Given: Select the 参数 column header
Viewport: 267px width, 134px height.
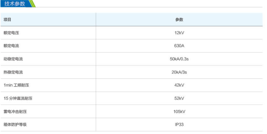Looking at the screenshot, I should 179,20.
